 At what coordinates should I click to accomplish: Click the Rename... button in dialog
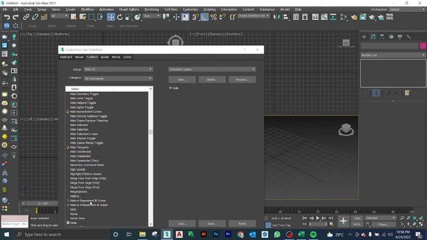point(242,80)
